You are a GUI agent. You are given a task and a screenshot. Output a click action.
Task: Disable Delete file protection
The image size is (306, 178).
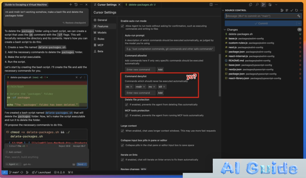[x=126, y=104]
